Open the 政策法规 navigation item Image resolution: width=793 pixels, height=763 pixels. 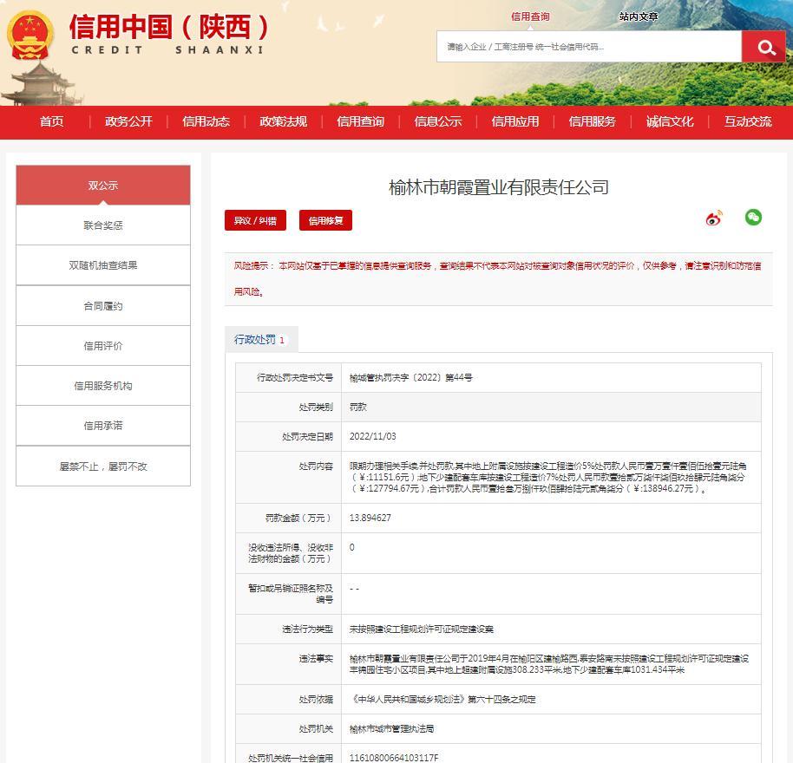[283, 121]
